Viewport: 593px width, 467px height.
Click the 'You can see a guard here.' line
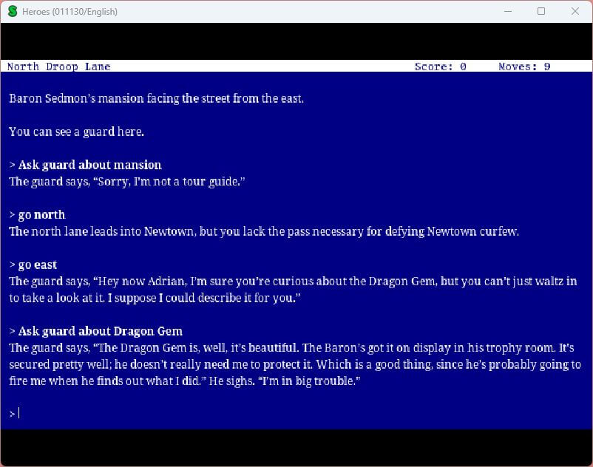coord(76,132)
